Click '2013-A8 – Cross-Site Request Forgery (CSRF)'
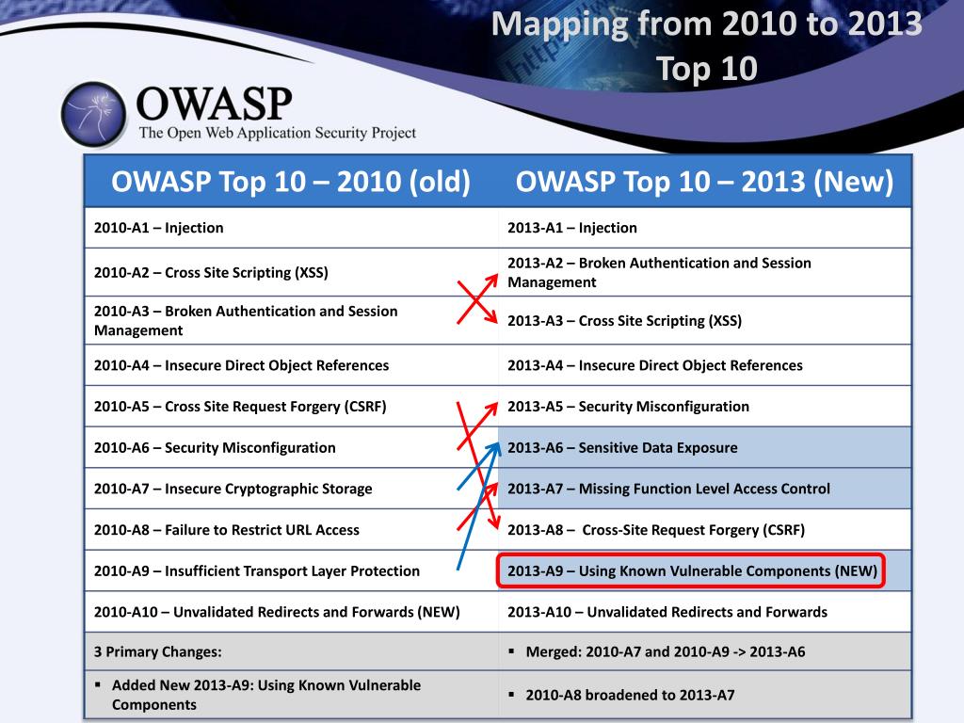The width and height of the screenshot is (964, 723). (656, 530)
